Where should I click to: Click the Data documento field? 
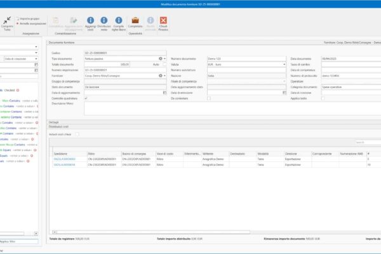coord(351,58)
